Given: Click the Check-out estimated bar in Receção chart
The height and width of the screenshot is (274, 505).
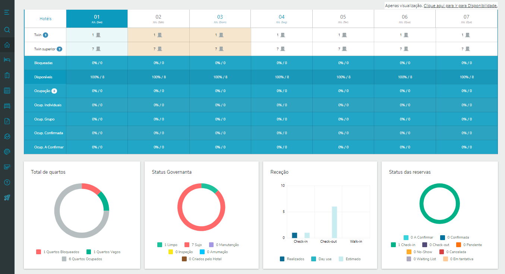Looking at the screenshot, I should tap(334, 222).
